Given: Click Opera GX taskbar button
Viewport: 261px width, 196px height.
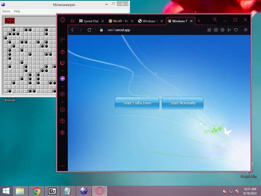Looking at the screenshot, I should 100,191.
